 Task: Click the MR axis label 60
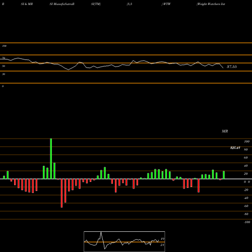tap(245, 158)
